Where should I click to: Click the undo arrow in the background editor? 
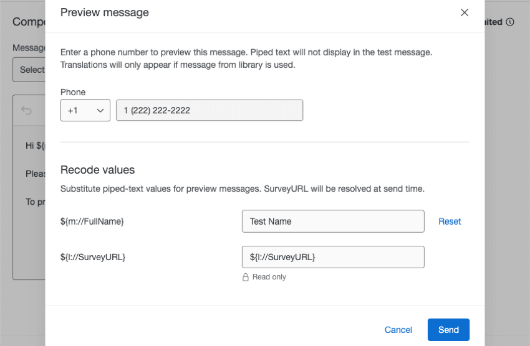pos(26,110)
